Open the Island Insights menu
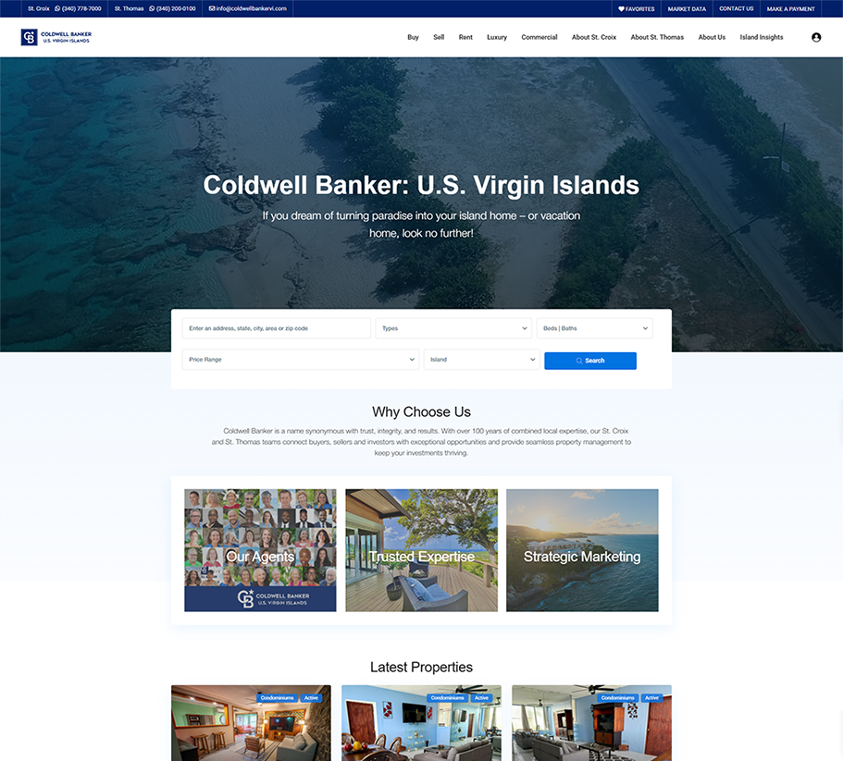The image size is (843, 761). pyautogui.click(x=761, y=37)
